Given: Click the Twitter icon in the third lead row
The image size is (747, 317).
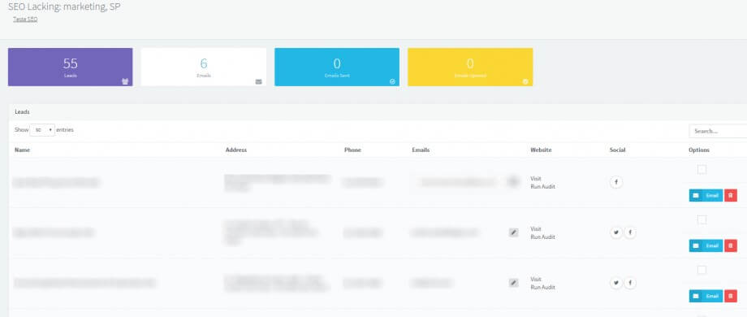Looking at the screenshot, I should (616, 283).
